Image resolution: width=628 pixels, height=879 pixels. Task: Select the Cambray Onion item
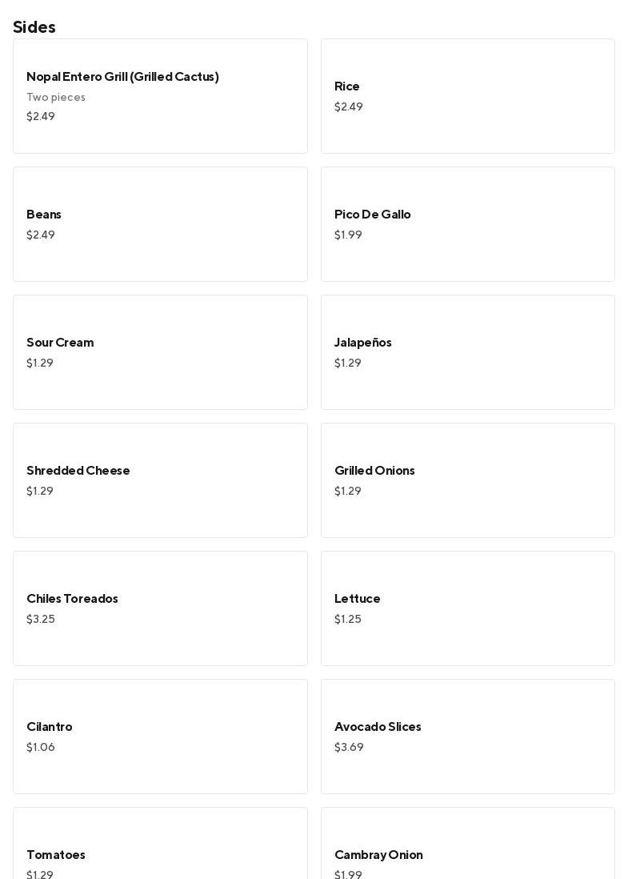click(467, 849)
